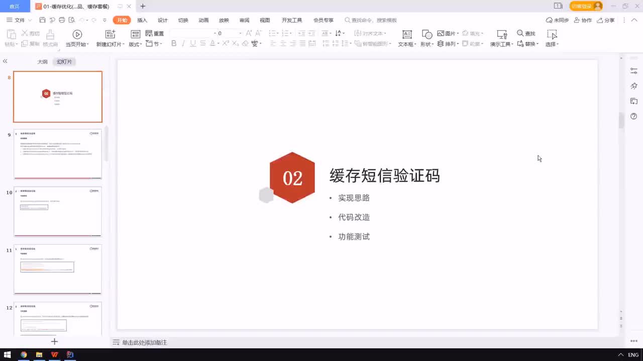Click the main vertical scrollbar thumb
643x361 pixels.
[x=621, y=120]
